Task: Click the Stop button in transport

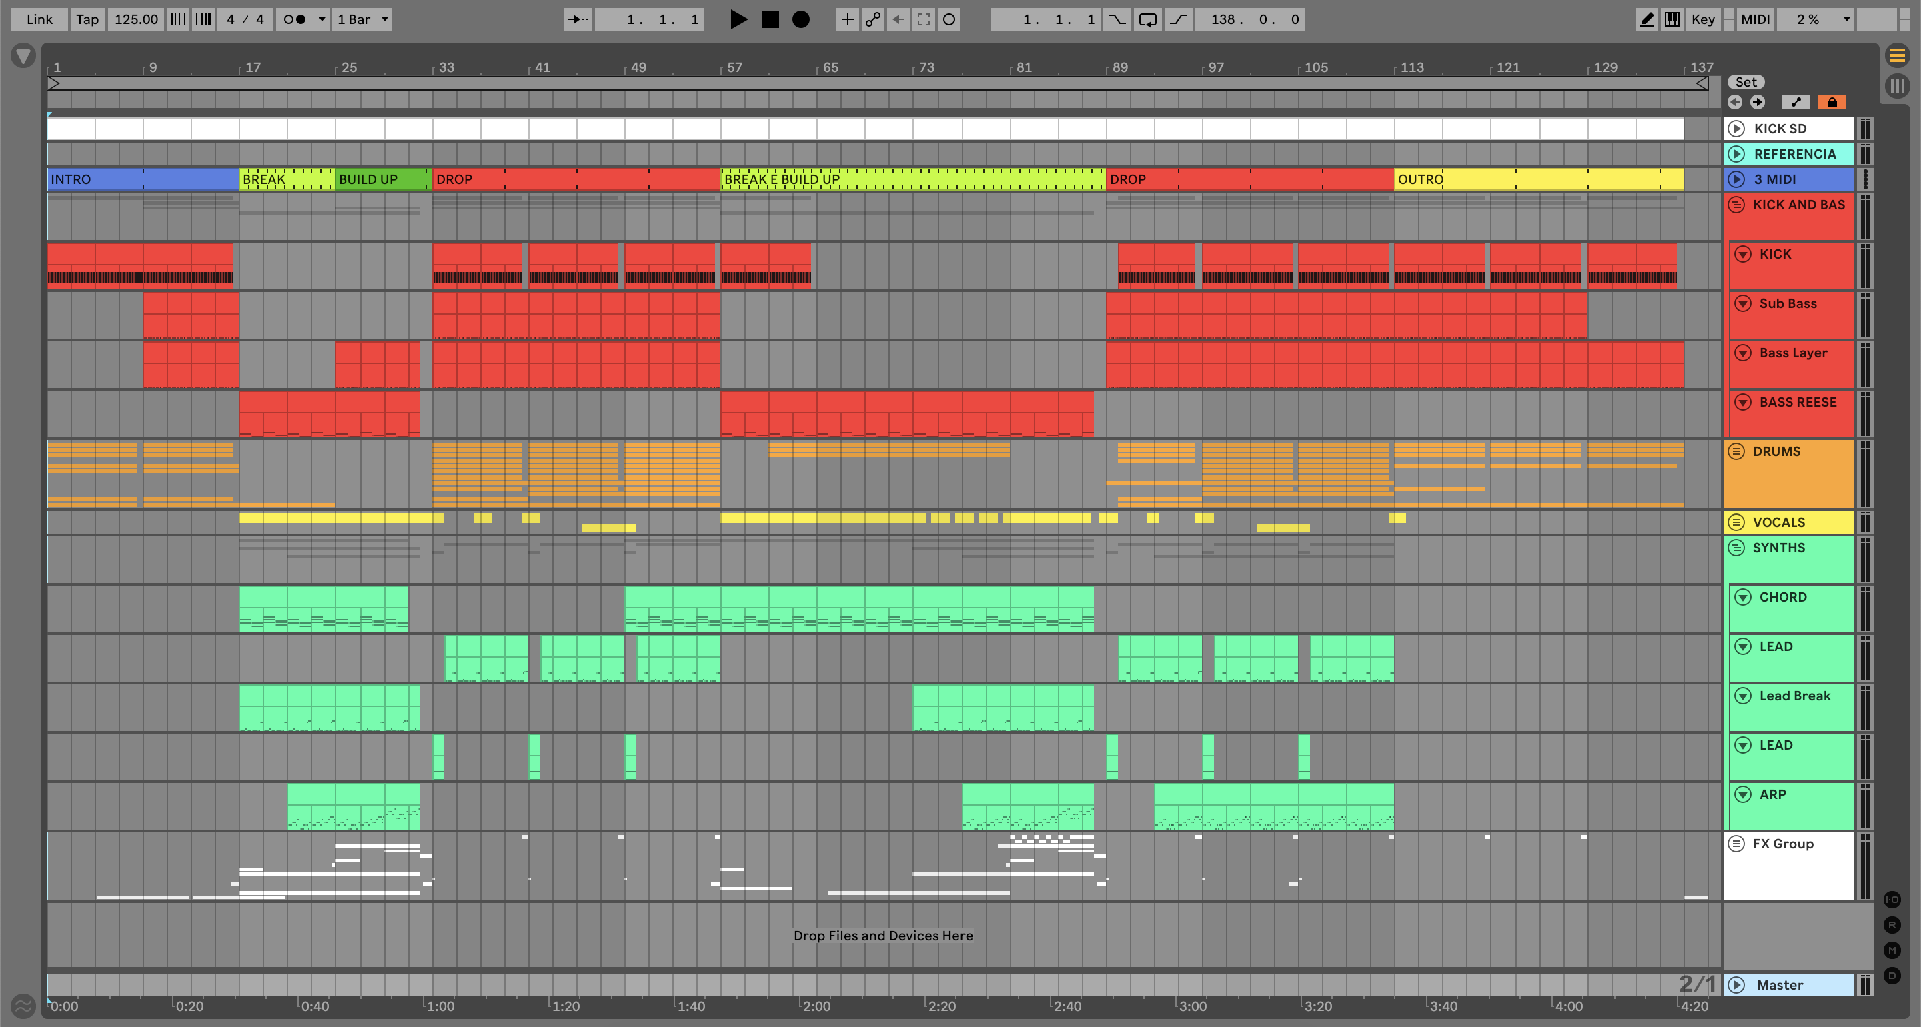Action: point(770,19)
